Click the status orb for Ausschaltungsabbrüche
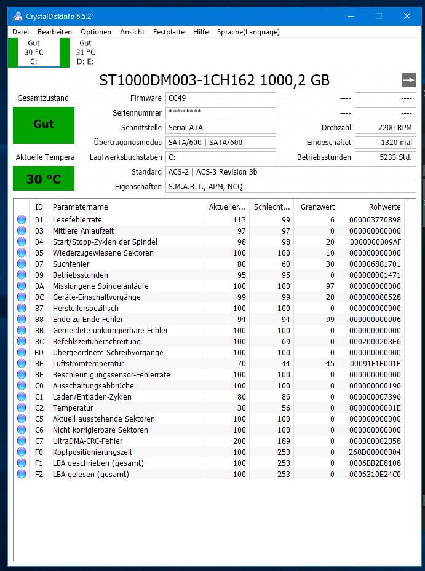Viewport: 425px width, 571px height. click(x=22, y=385)
